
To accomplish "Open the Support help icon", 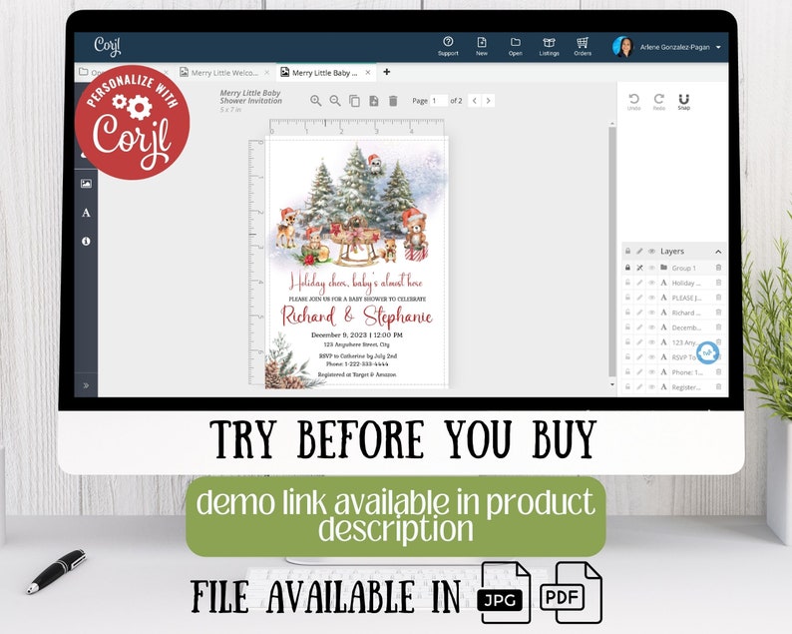I will 448,46.
